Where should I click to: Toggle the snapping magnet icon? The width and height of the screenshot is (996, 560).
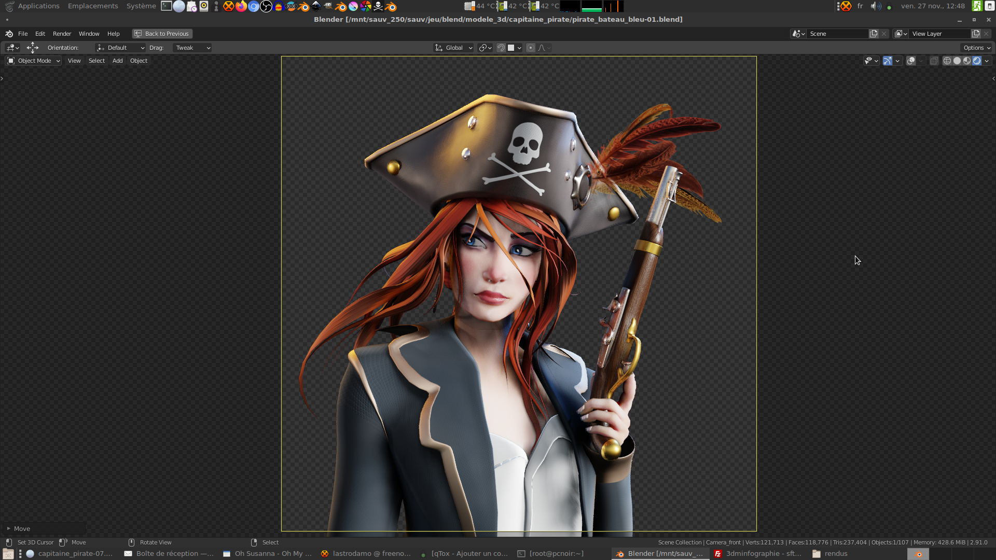tap(501, 48)
